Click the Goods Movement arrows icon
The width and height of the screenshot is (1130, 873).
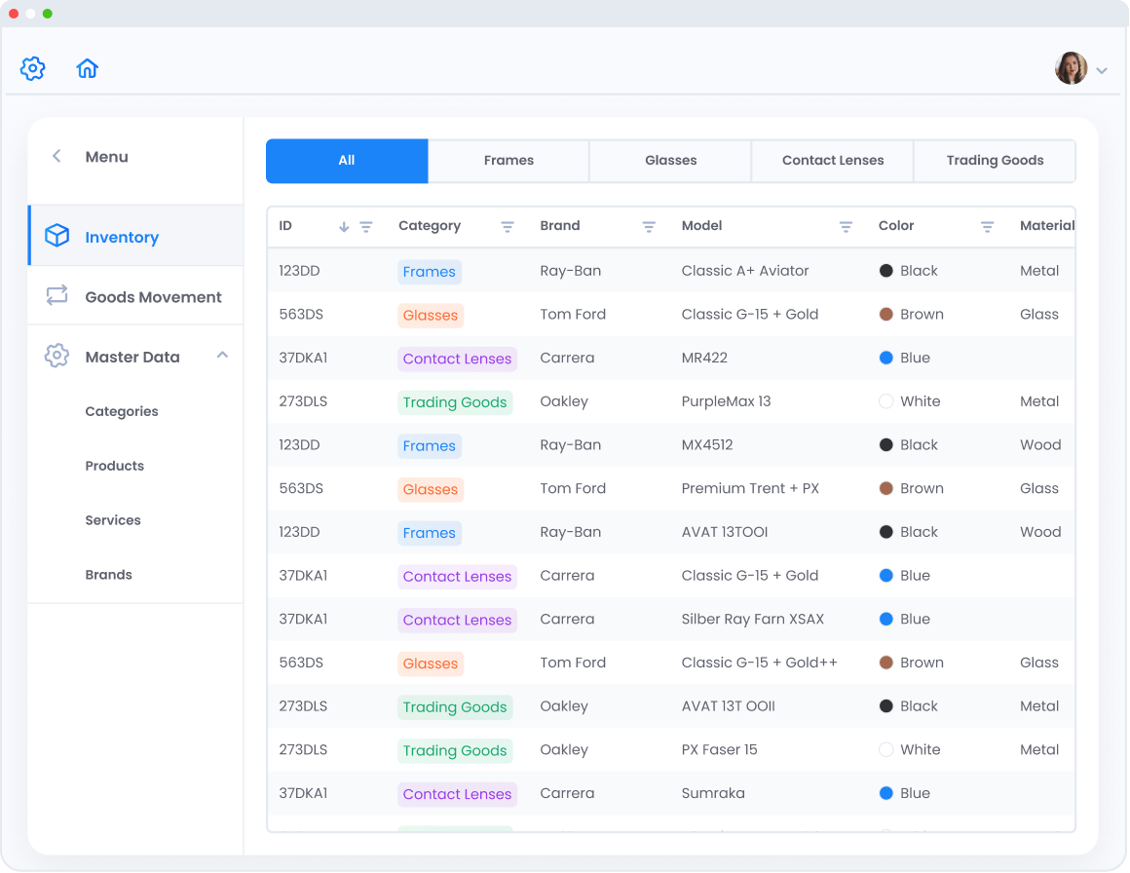point(57,296)
